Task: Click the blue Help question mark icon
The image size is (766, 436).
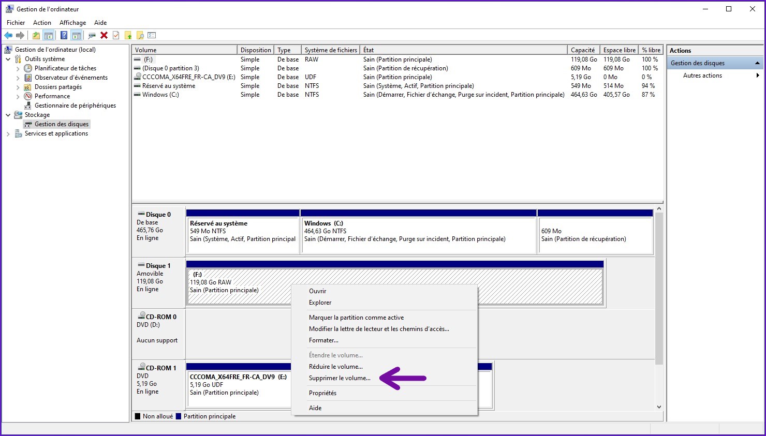Action: [64, 35]
